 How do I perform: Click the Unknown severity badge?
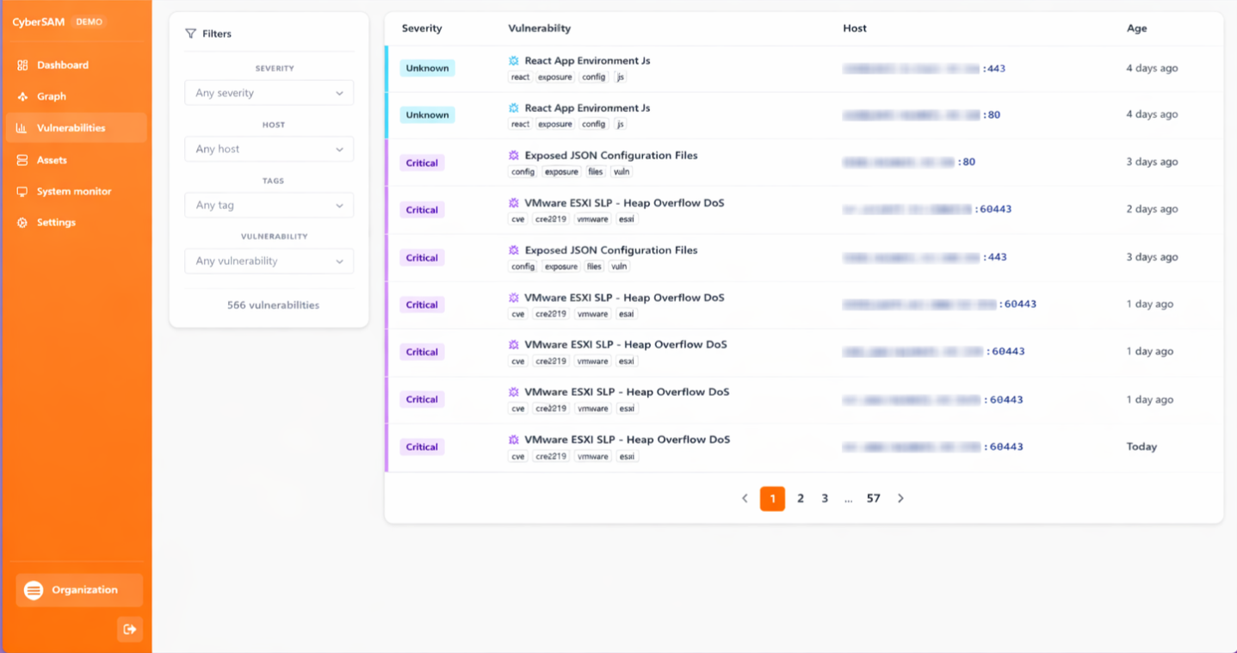tap(427, 67)
